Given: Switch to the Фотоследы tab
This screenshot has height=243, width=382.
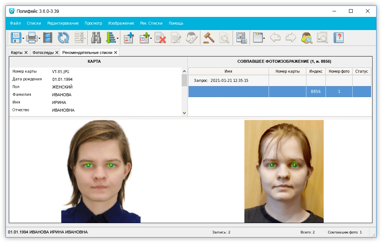Looking at the screenshot, I should pyautogui.click(x=43, y=52).
